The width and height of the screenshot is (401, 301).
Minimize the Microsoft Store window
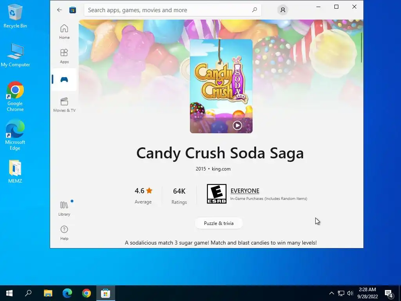pos(318,7)
